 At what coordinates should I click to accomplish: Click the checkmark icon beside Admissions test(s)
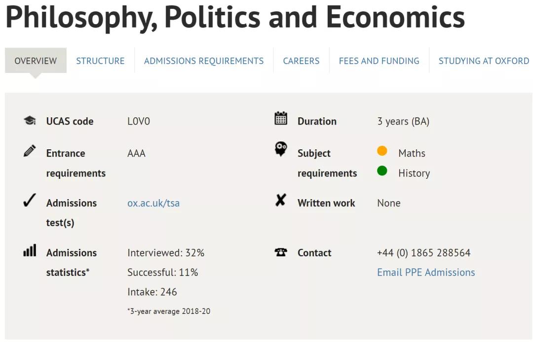coord(30,200)
